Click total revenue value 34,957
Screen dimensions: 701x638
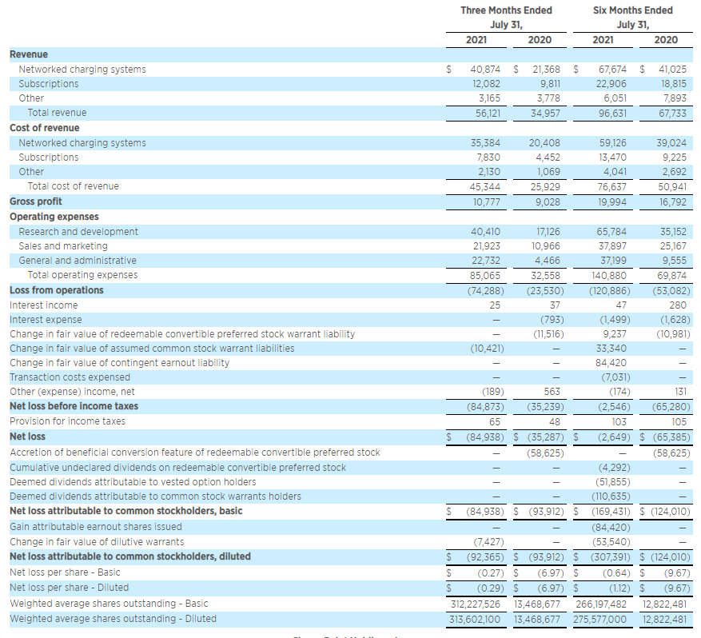coord(545,114)
